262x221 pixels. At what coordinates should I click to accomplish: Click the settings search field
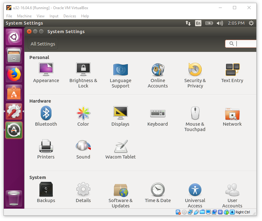[245, 44]
